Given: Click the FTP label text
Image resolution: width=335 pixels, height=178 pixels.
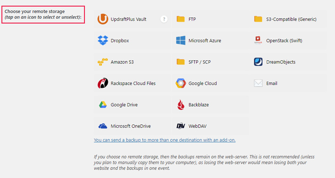Looking at the screenshot, I should click(x=192, y=19).
